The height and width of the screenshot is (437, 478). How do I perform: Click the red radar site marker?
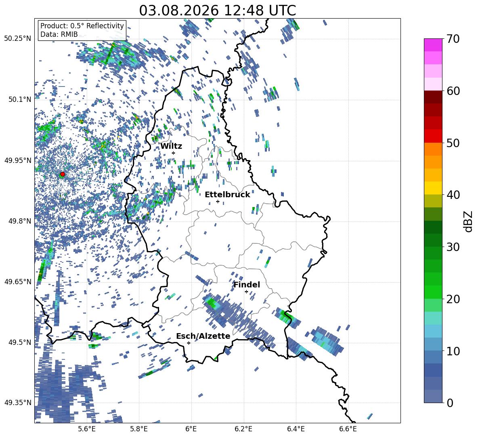63,174
